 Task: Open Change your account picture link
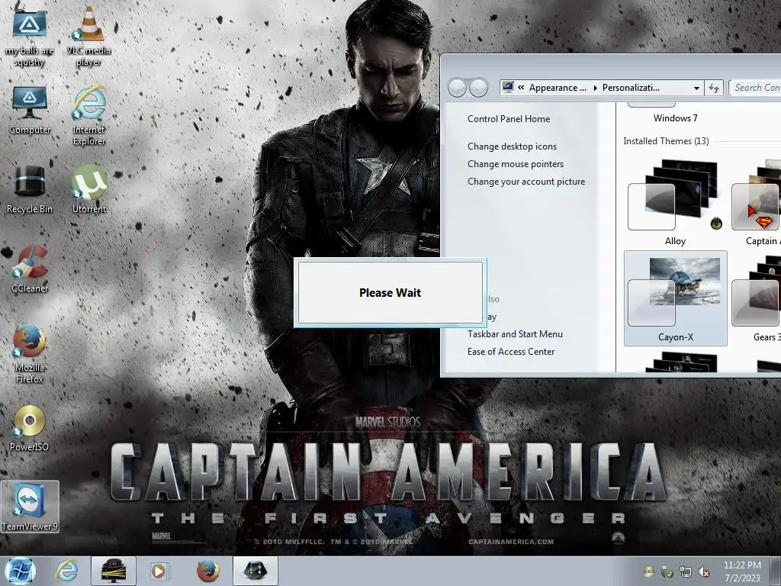526,182
